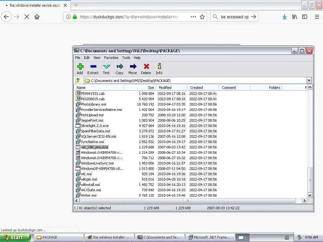This screenshot has width=323, height=242.
Task: Toggle Firefox sidebar view icon
Action: pos(305,17)
